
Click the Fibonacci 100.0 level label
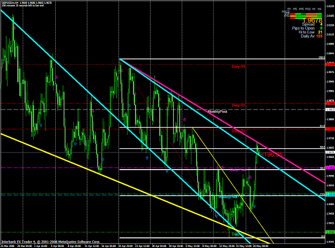pyautogui.click(x=322, y=57)
